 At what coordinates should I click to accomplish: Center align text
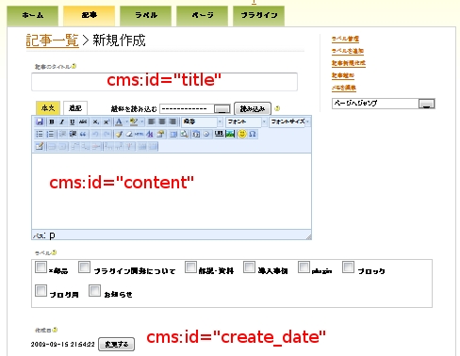tap(162, 121)
